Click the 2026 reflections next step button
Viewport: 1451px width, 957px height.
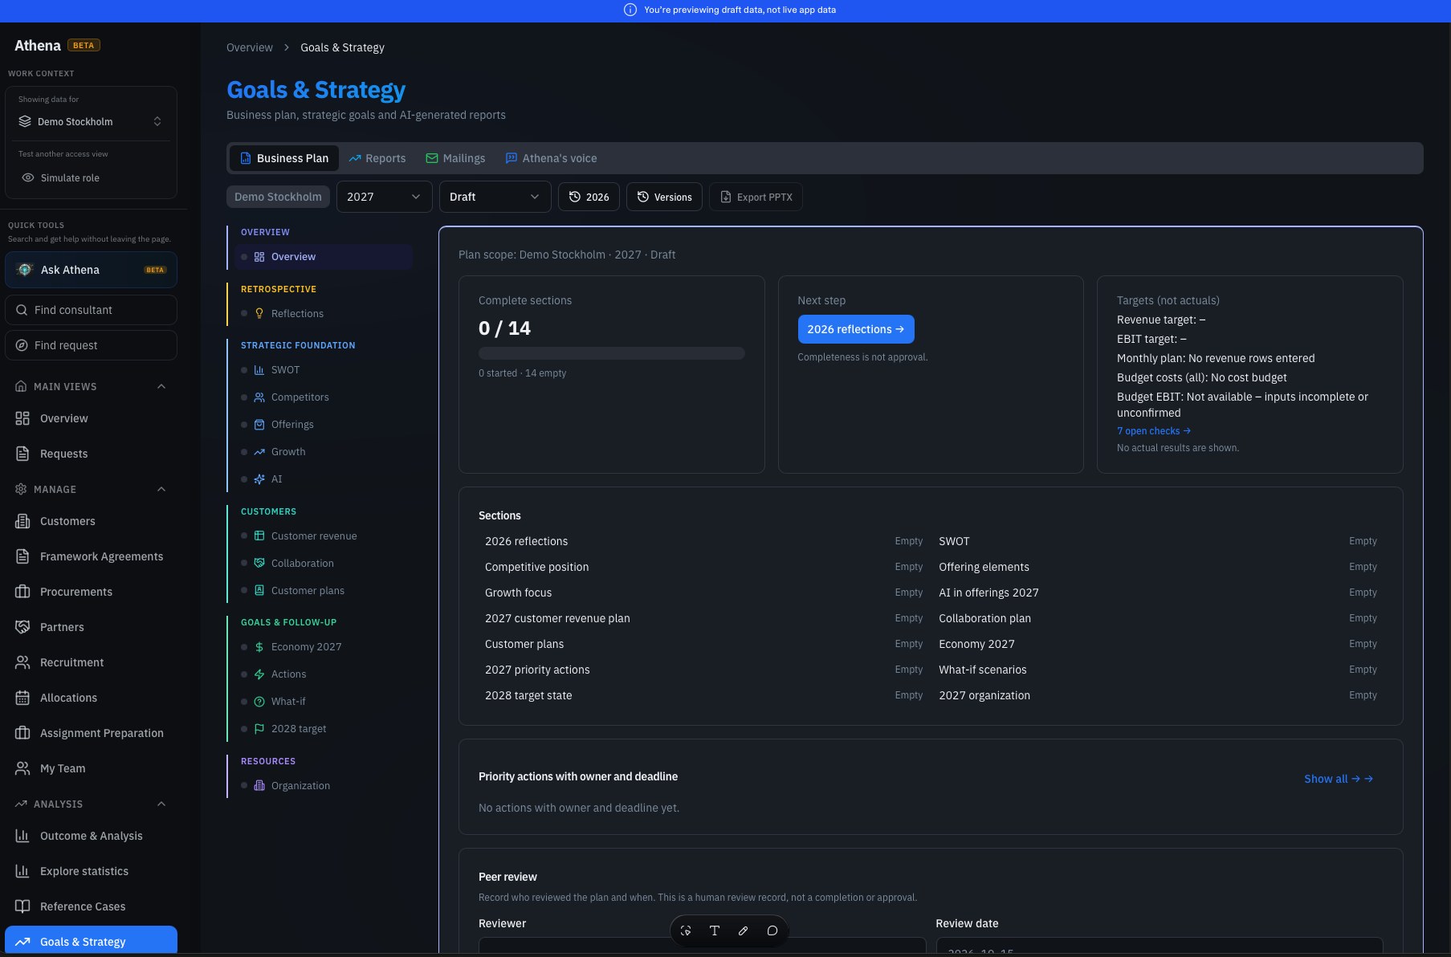coord(856,329)
